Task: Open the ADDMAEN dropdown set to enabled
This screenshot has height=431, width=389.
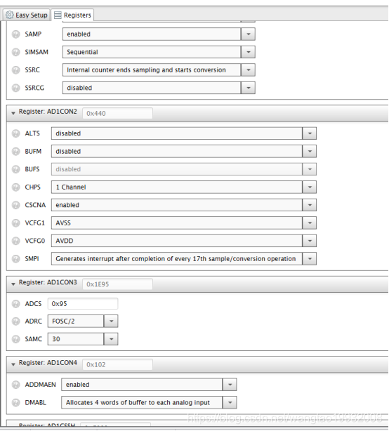Action: click(149, 385)
